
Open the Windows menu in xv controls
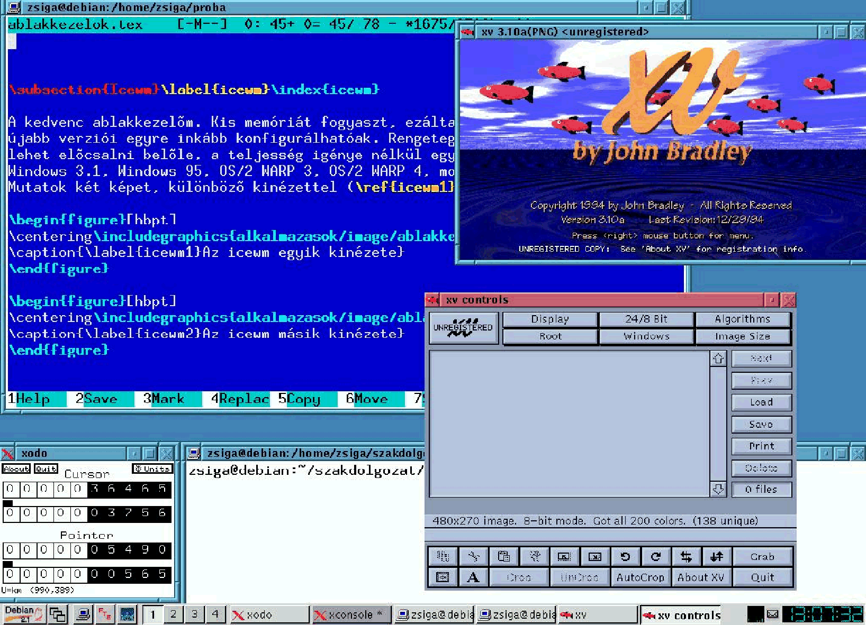[646, 336]
